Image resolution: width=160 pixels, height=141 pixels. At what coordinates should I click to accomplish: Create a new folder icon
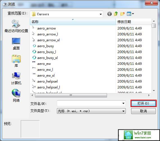point(122,14)
